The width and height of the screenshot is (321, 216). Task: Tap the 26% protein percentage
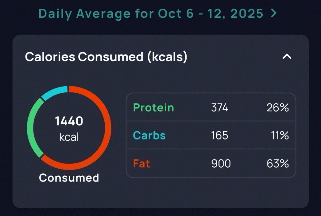[278, 108]
